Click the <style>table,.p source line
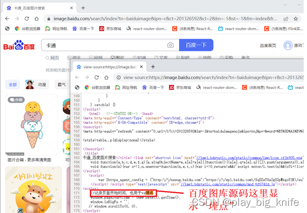The width and height of the screenshot is (307, 213). coord(119,140)
